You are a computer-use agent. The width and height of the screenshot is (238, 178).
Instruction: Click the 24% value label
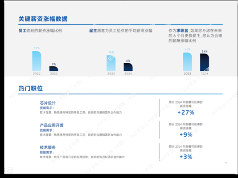point(205,52)
